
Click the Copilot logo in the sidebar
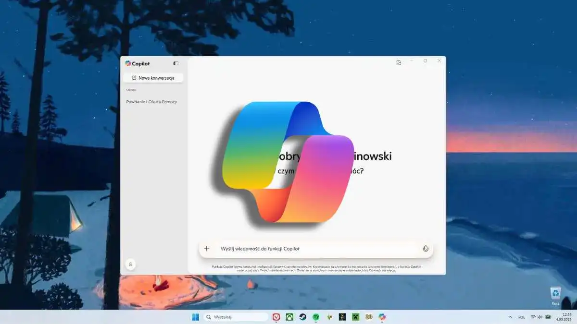128,63
